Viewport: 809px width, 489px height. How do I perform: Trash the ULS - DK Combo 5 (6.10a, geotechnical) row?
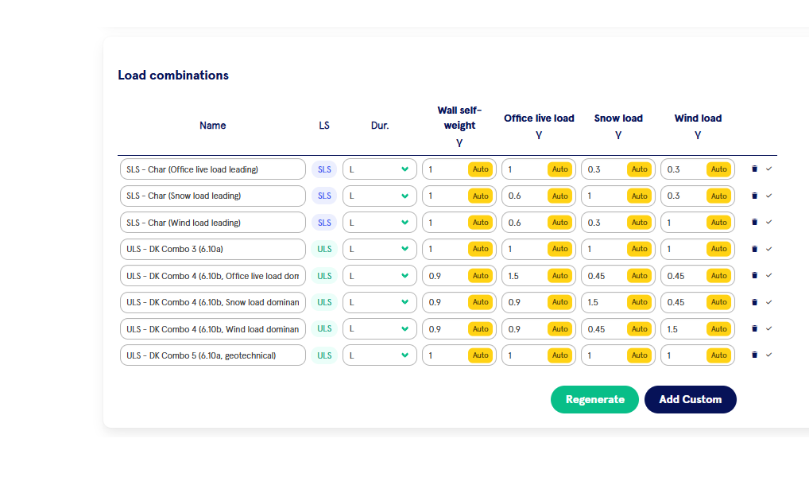(754, 355)
